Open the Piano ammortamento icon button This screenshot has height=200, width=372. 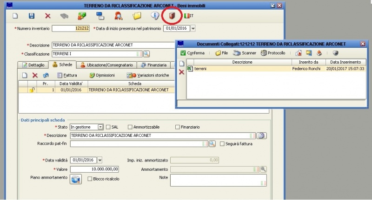click(75, 179)
